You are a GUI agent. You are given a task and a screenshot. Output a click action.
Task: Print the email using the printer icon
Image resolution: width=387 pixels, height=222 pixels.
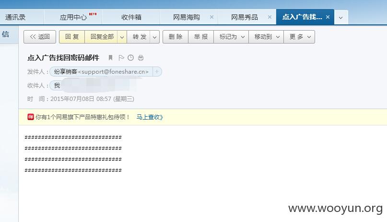tap(141, 58)
